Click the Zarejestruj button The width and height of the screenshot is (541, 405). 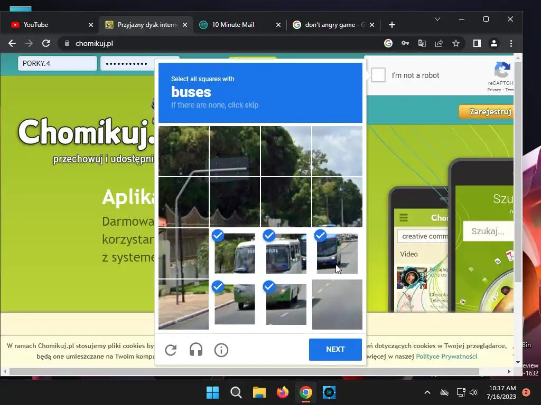tap(487, 112)
